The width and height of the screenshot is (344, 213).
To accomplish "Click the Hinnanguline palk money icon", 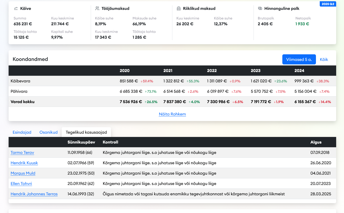I will [260, 9].
